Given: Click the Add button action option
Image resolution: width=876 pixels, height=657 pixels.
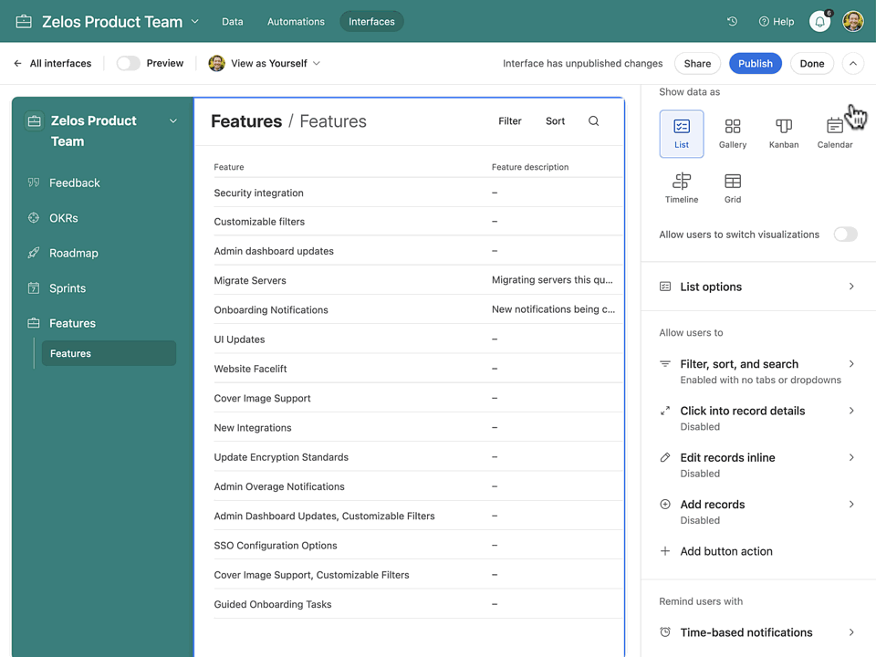Looking at the screenshot, I should [725, 551].
